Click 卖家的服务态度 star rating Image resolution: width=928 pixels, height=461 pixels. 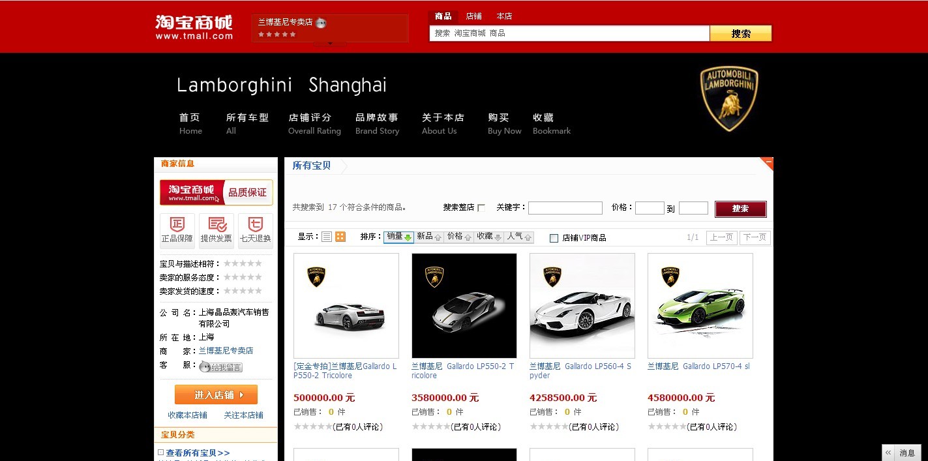pyautogui.click(x=243, y=277)
